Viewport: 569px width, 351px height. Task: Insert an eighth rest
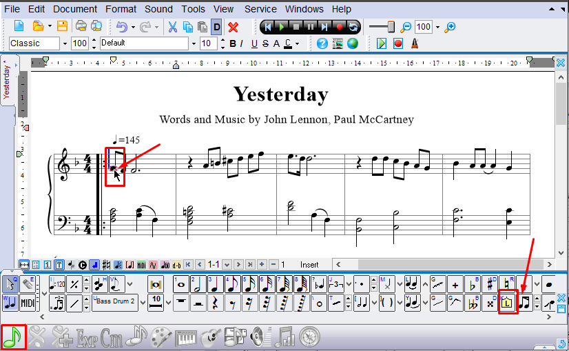232,303
